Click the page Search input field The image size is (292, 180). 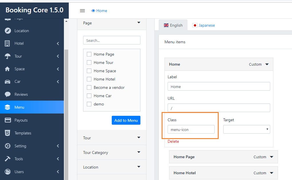click(x=111, y=40)
